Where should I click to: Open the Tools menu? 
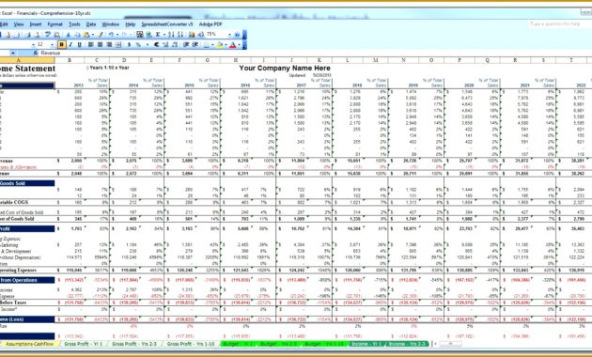pos(74,24)
